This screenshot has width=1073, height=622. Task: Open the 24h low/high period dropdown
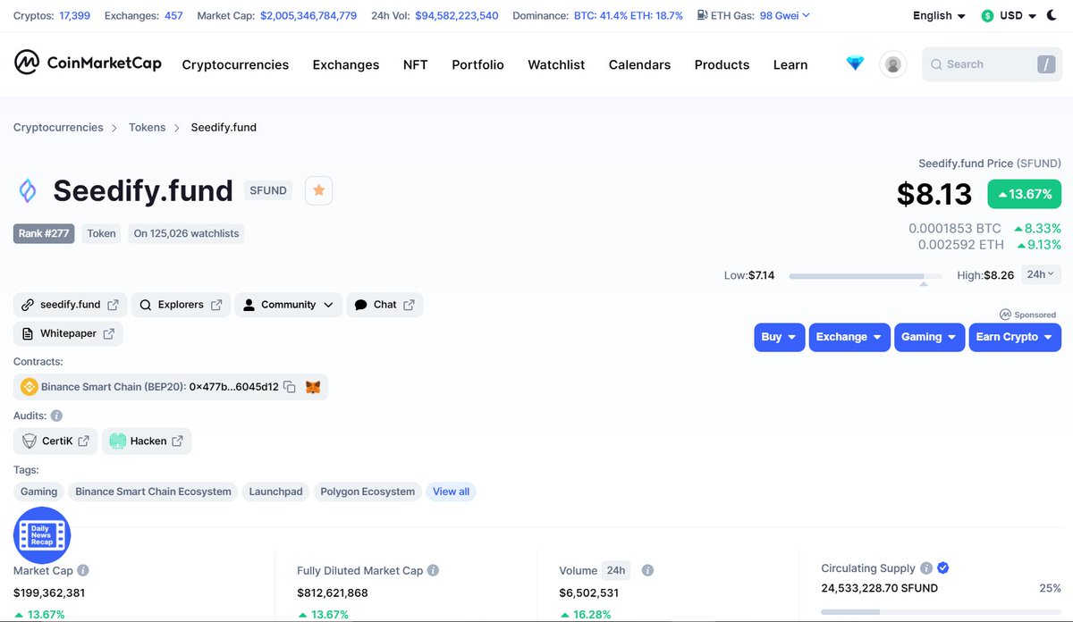click(x=1040, y=274)
